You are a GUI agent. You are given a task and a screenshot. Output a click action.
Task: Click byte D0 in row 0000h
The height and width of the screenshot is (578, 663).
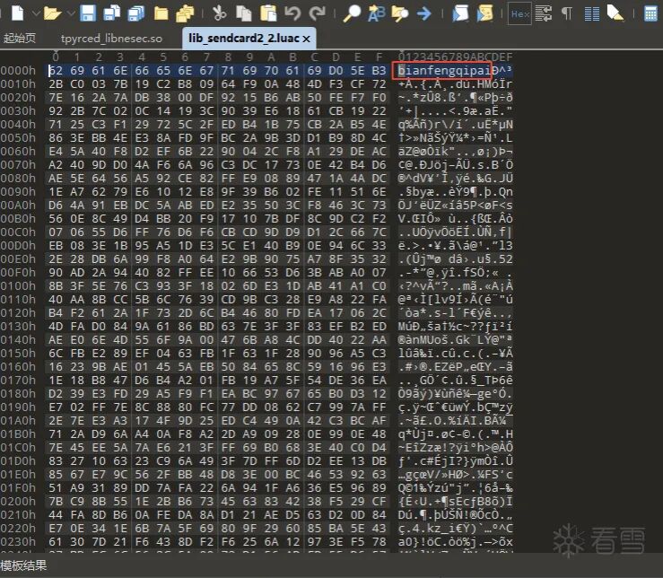(336, 71)
